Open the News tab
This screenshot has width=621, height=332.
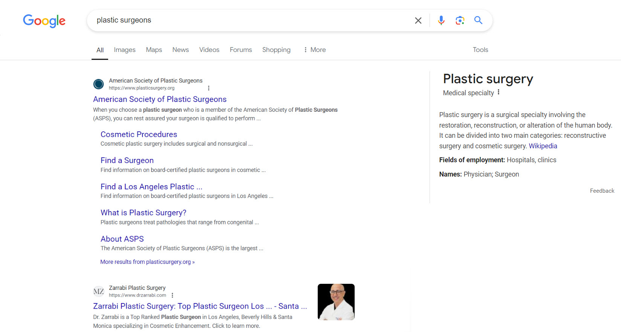coord(180,50)
